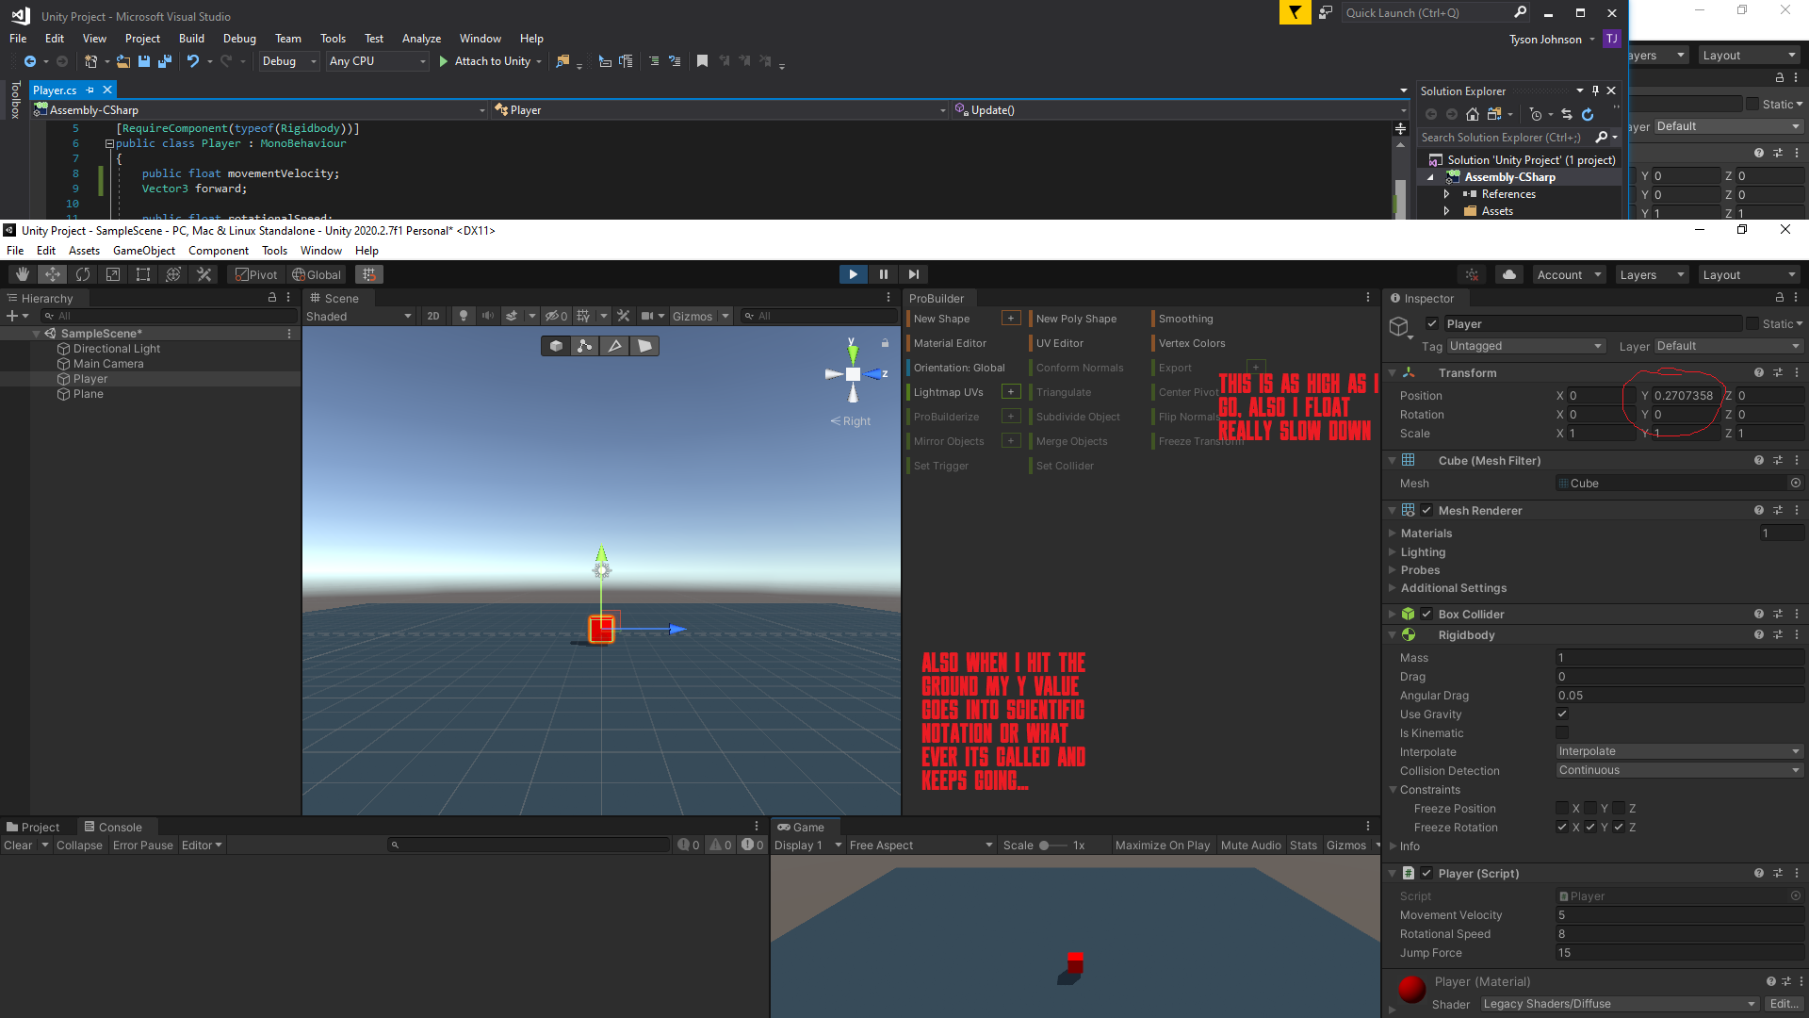Open the Tag Untagged dropdown
The image size is (1809, 1018).
tap(1525, 346)
